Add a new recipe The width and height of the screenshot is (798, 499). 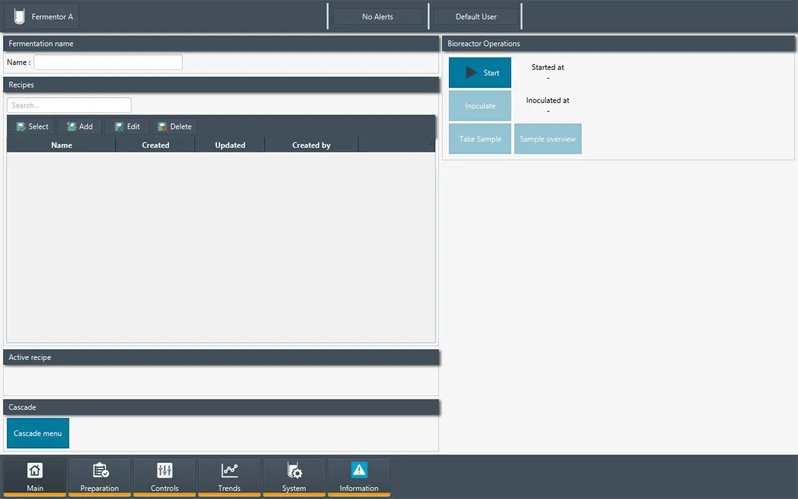80,127
